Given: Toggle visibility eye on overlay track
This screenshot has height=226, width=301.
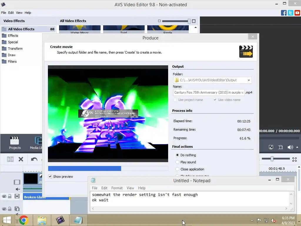Looking at the screenshot, I should click(4, 209).
